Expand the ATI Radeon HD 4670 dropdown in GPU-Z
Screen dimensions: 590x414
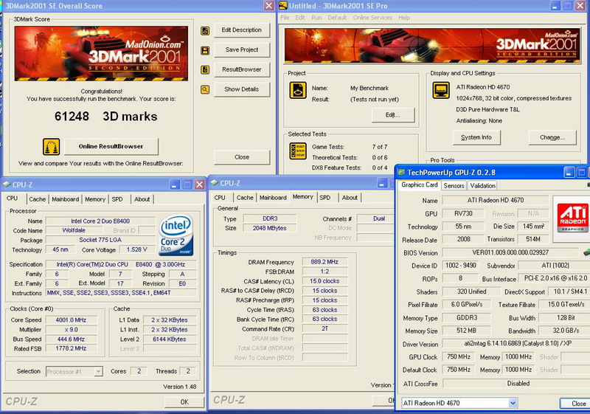[513, 403]
